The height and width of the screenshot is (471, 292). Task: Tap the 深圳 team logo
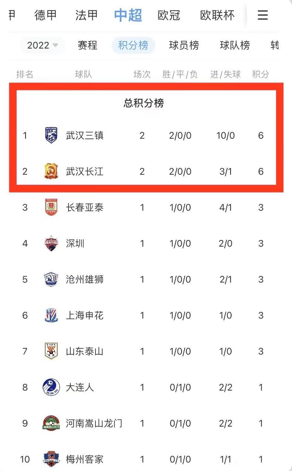[51, 243]
